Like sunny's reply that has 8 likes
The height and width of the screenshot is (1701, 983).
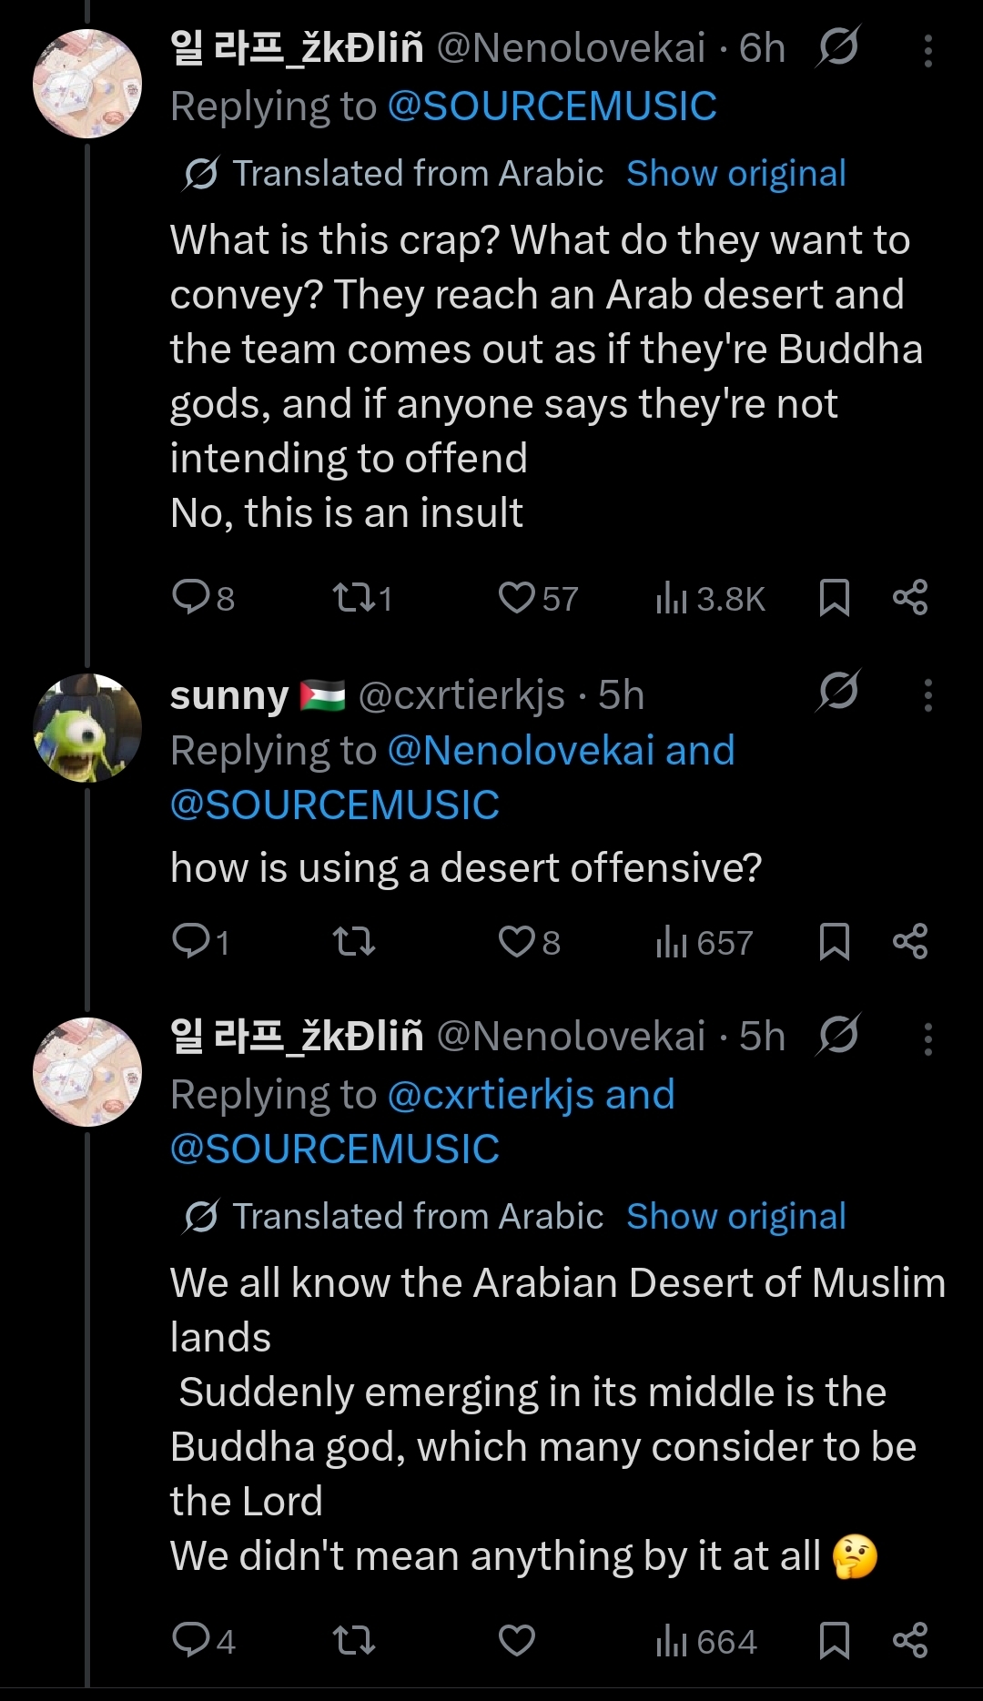[529, 942]
